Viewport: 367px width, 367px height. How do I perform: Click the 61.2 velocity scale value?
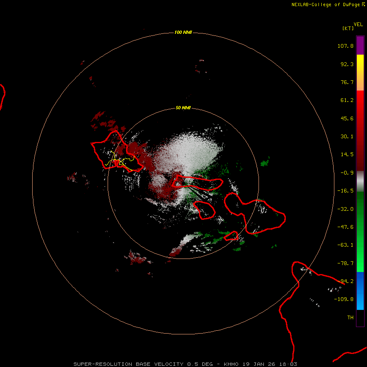[347, 100]
